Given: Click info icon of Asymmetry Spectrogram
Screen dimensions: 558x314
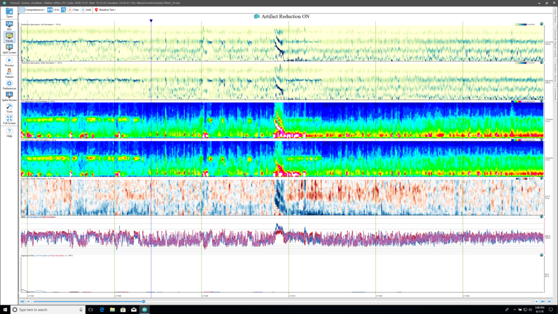Looking at the screenshot, I should (x=542, y=178).
